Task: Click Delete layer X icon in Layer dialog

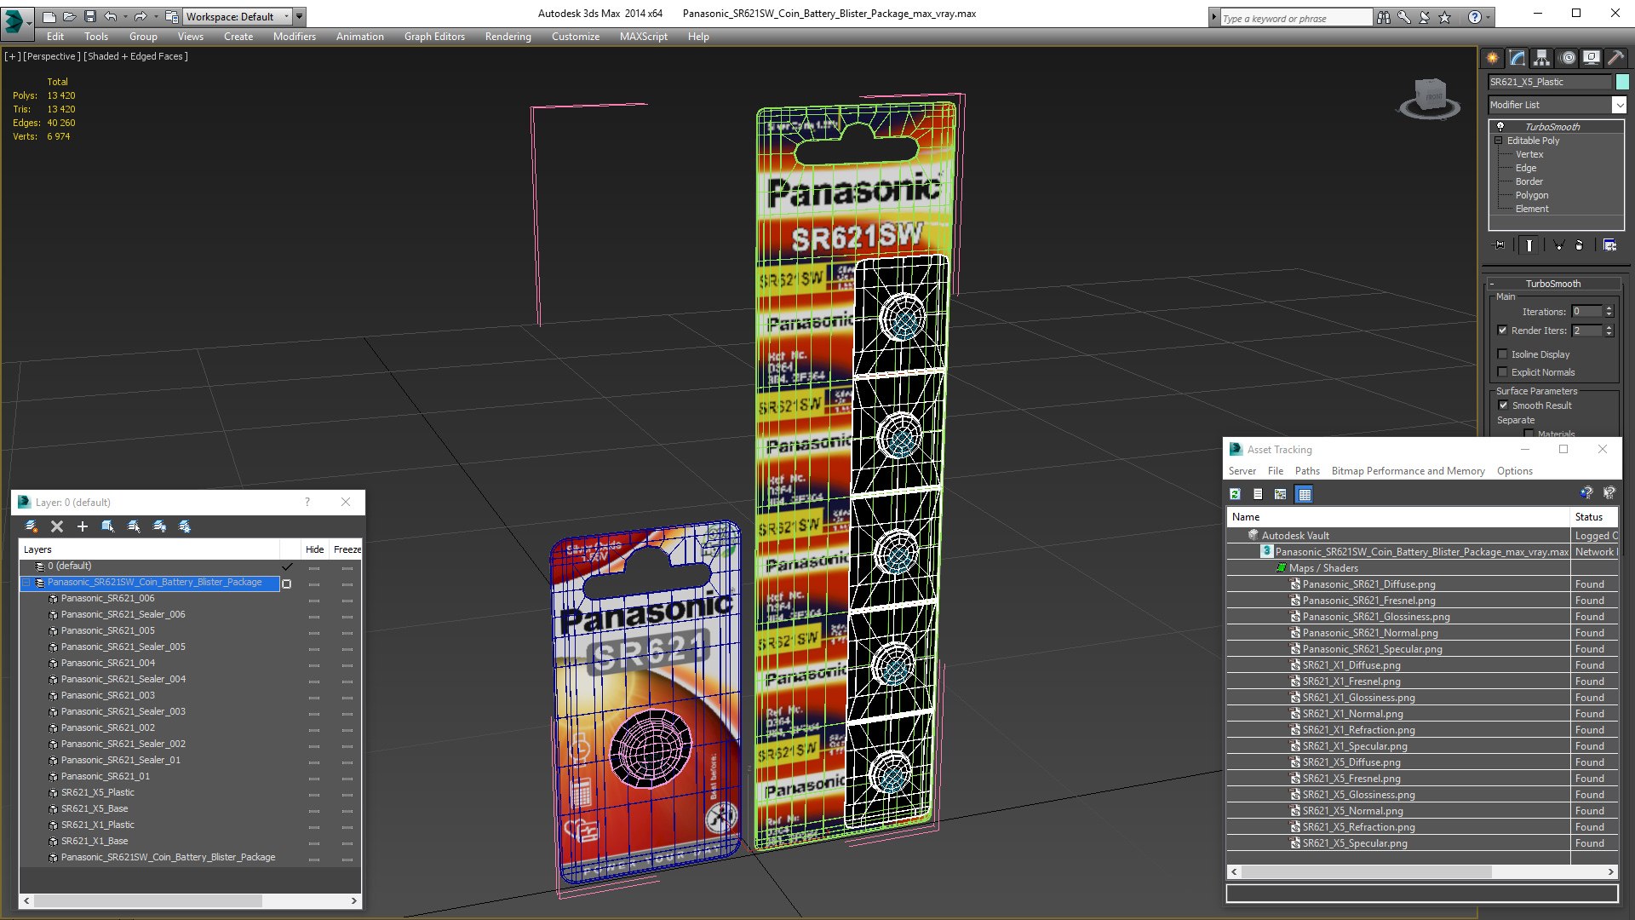Action: click(x=57, y=526)
